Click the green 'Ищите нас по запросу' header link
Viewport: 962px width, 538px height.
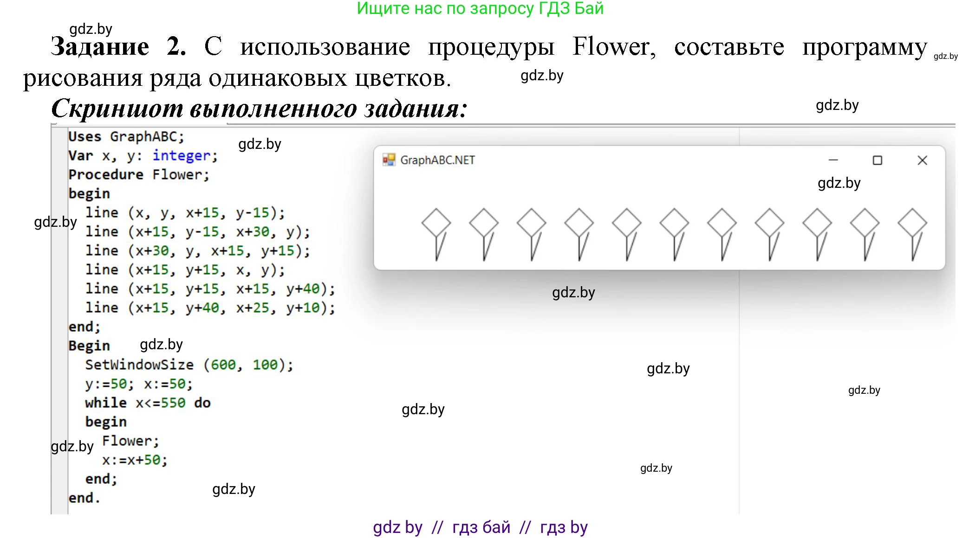tap(480, 8)
